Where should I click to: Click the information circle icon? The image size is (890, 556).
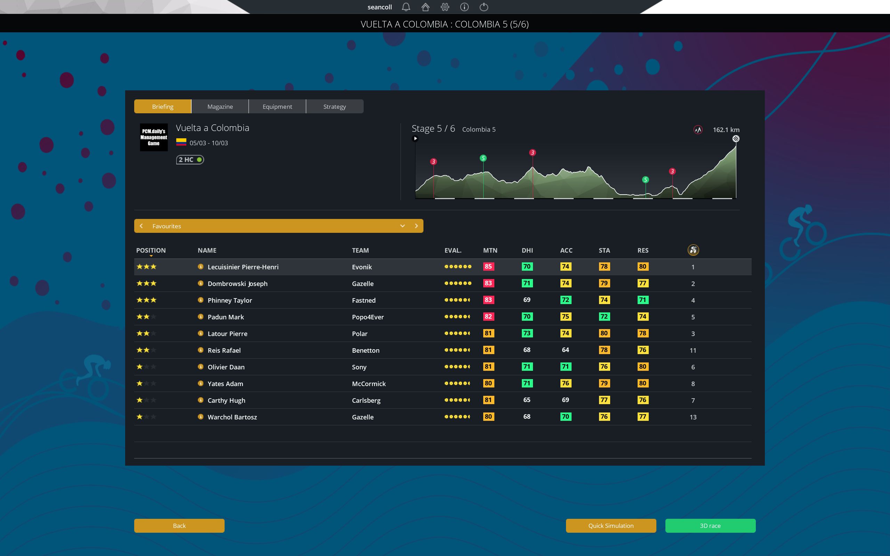[464, 7]
